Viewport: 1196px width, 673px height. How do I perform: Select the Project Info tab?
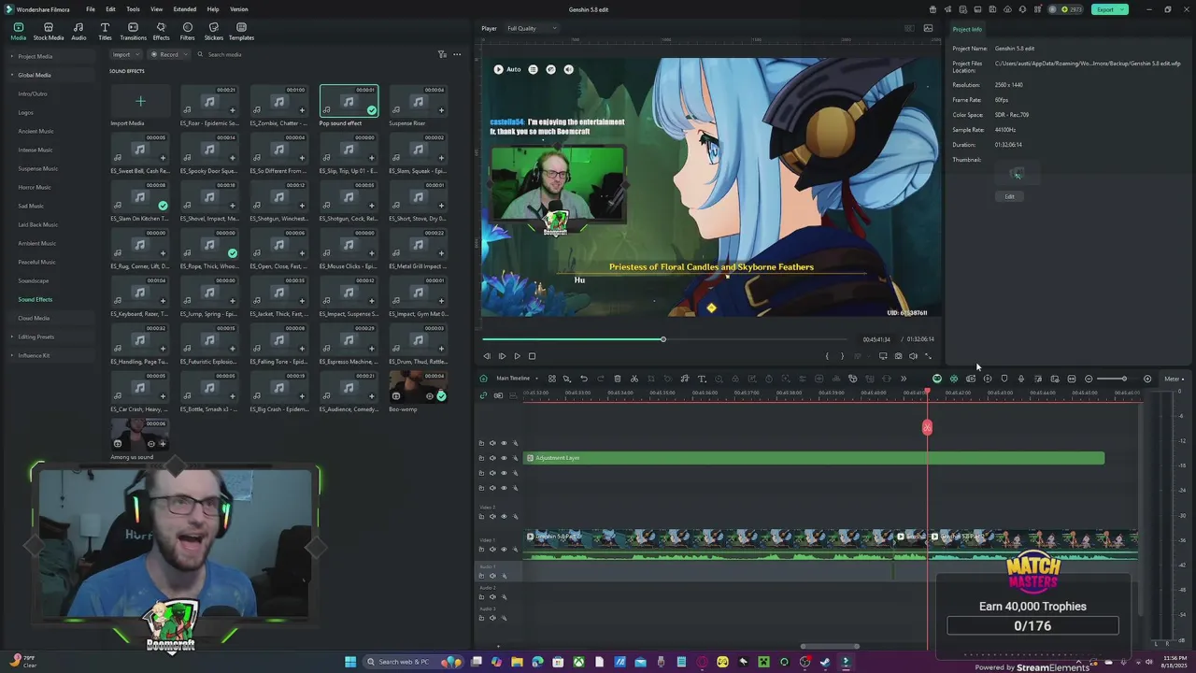[x=967, y=29]
